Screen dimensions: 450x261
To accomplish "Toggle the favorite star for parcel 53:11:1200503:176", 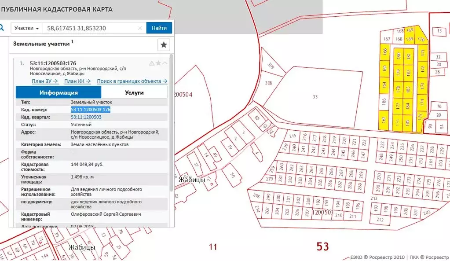I will pos(158,63).
